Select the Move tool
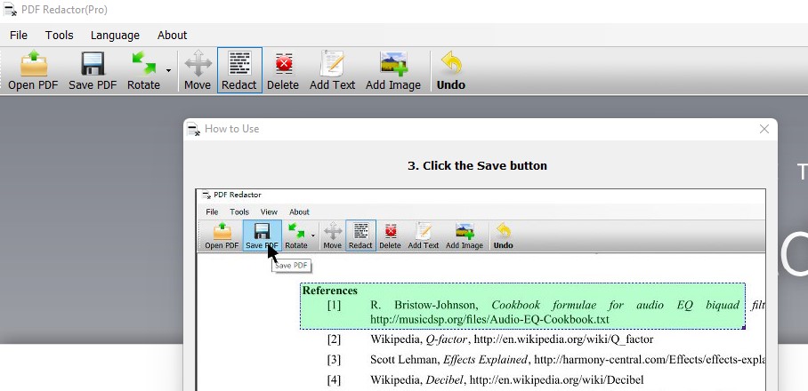Image resolution: width=808 pixels, height=391 pixels. tap(198, 70)
